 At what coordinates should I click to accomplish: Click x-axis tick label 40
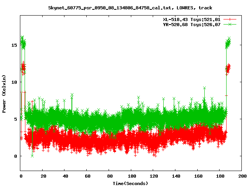pos(65,176)
